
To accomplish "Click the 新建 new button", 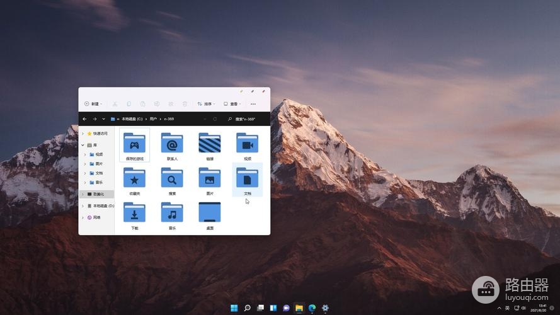I will click(93, 104).
